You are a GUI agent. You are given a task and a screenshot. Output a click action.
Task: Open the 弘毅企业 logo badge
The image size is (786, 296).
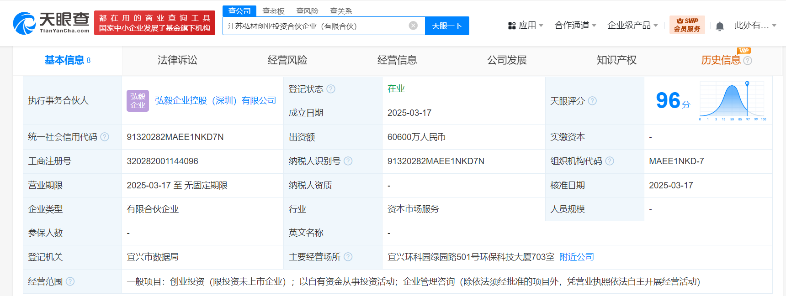click(x=138, y=101)
